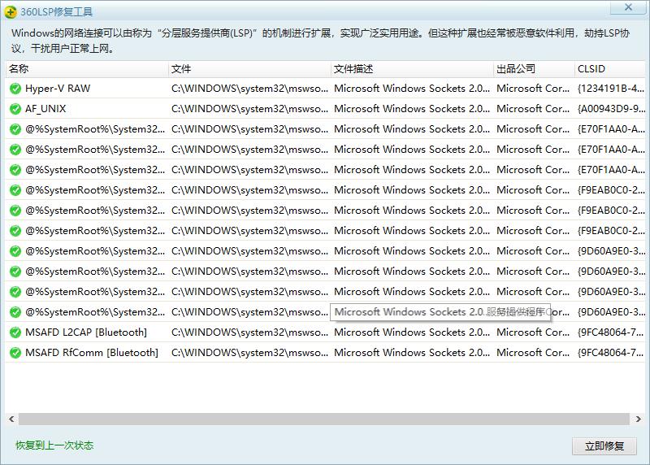Click the green check icon beside MSAFD L2CAP
The height and width of the screenshot is (465, 650).
coord(15,332)
